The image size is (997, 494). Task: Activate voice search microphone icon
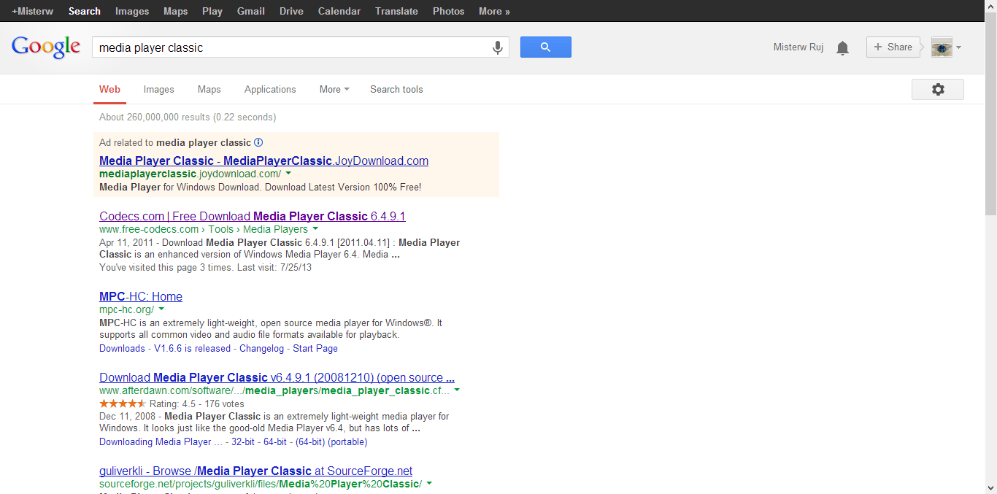498,47
